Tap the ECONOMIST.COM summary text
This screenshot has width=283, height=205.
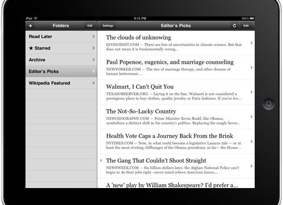[174, 47]
